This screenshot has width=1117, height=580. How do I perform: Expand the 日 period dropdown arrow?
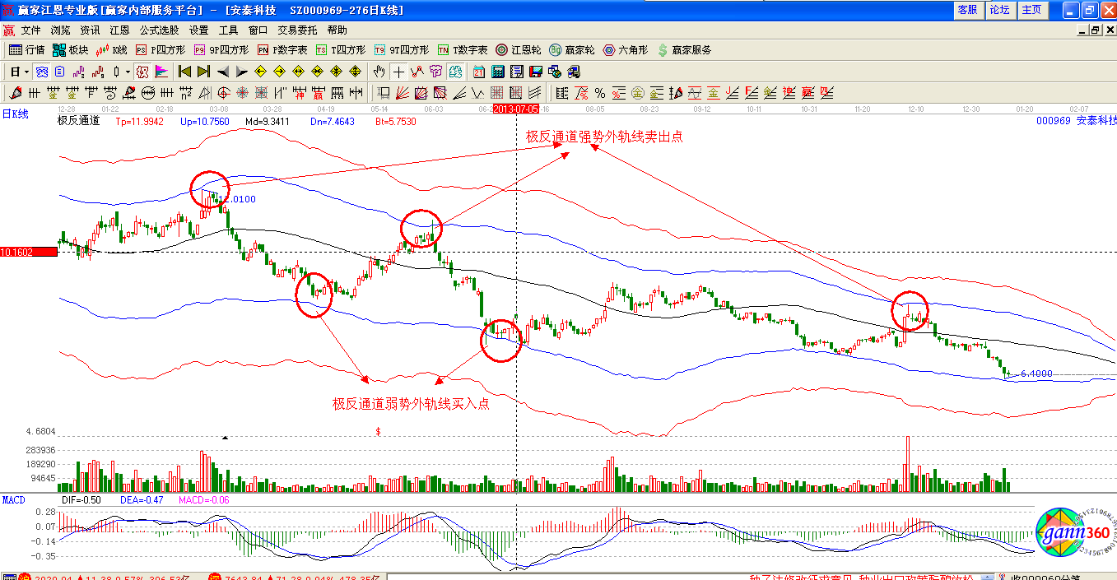tap(26, 72)
